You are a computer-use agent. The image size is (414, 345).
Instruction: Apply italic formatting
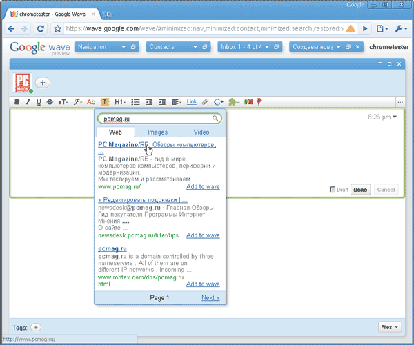click(x=28, y=102)
